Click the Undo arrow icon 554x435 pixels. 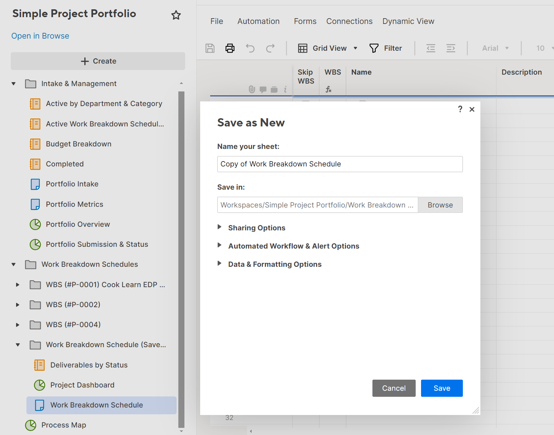pos(250,48)
